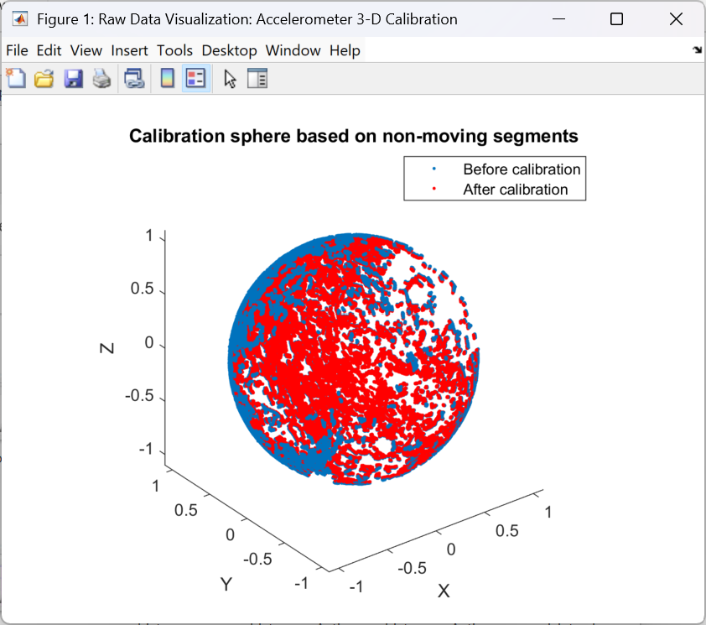Select the Link Plot icon
This screenshot has height=625, width=706.
click(133, 78)
